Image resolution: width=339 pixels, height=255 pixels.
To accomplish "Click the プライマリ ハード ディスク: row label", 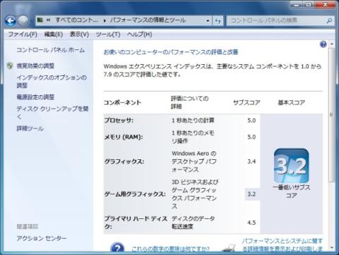I will (136, 223).
